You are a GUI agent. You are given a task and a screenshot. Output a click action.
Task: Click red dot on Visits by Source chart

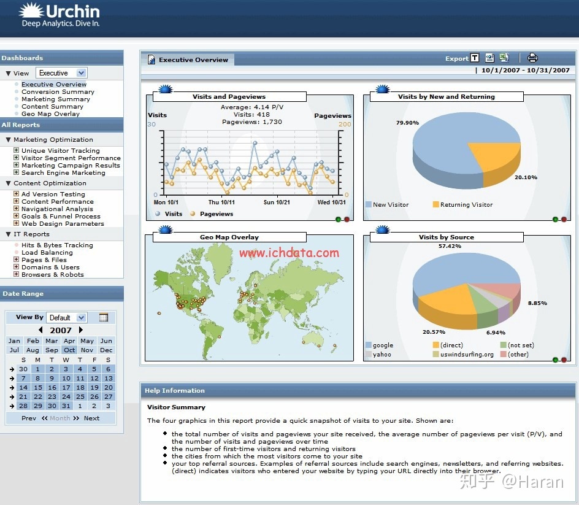[x=564, y=360]
